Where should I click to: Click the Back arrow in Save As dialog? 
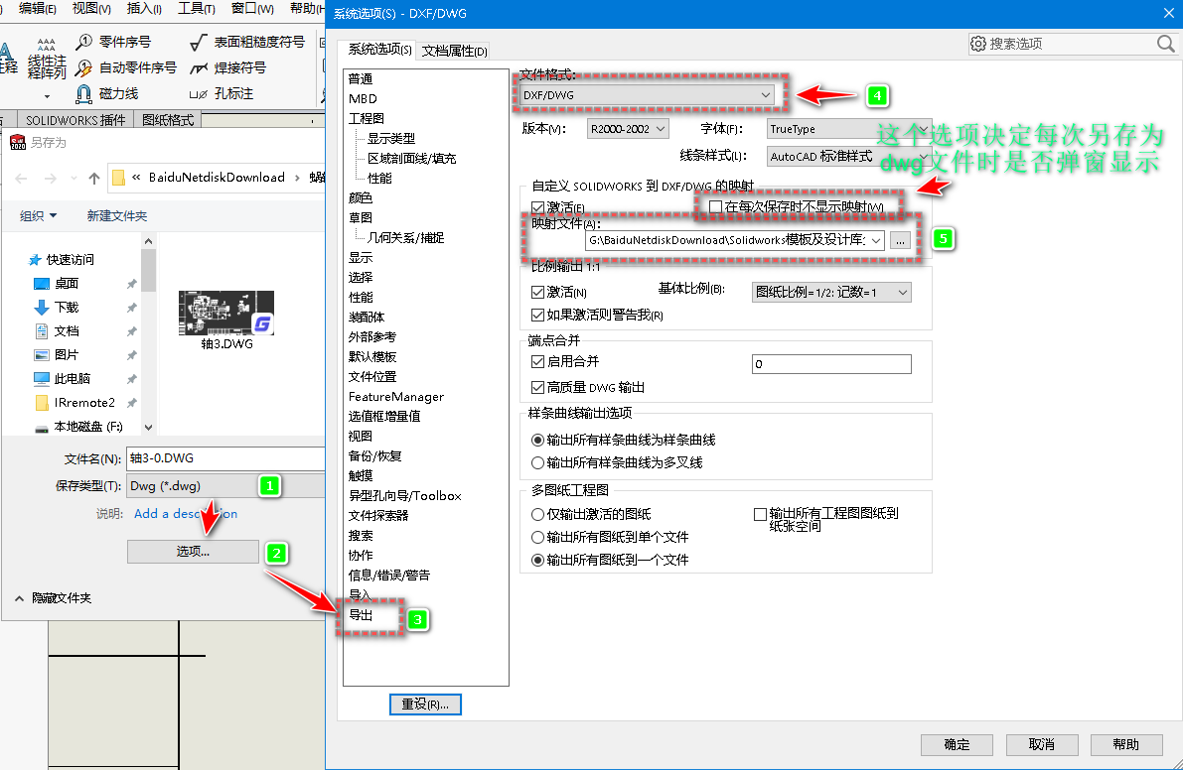[21, 178]
